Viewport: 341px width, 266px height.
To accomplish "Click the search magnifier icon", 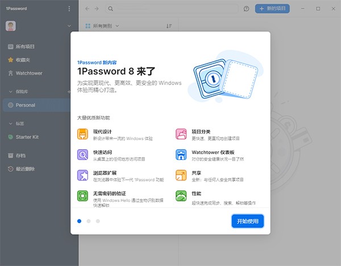I will click(x=110, y=9).
